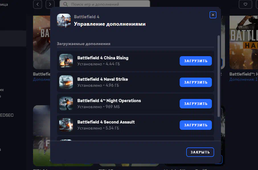The height and width of the screenshot is (170, 258).
Task: Select the Naval Strike thumbnail
Action: (x=66, y=82)
